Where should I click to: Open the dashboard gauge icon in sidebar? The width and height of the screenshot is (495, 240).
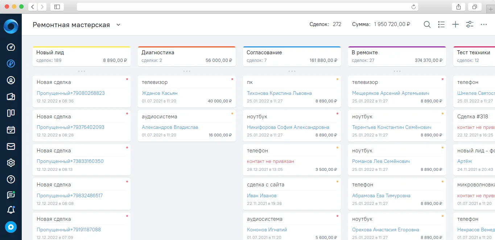click(11, 47)
